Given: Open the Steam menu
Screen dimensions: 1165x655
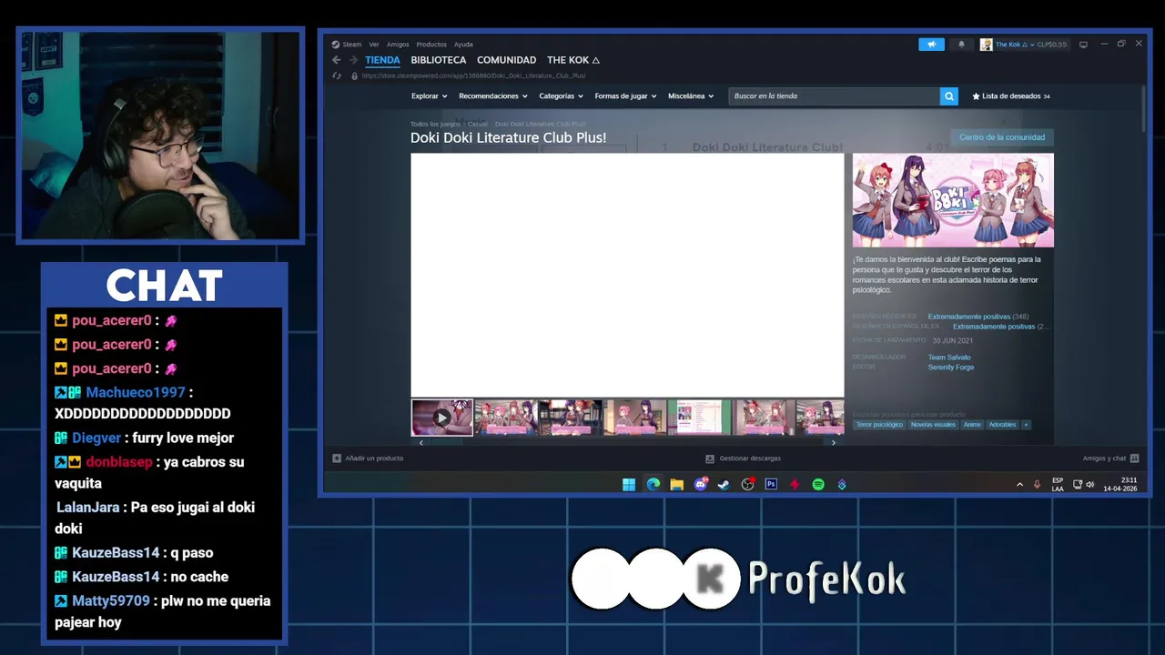Looking at the screenshot, I should click(347, 45).
